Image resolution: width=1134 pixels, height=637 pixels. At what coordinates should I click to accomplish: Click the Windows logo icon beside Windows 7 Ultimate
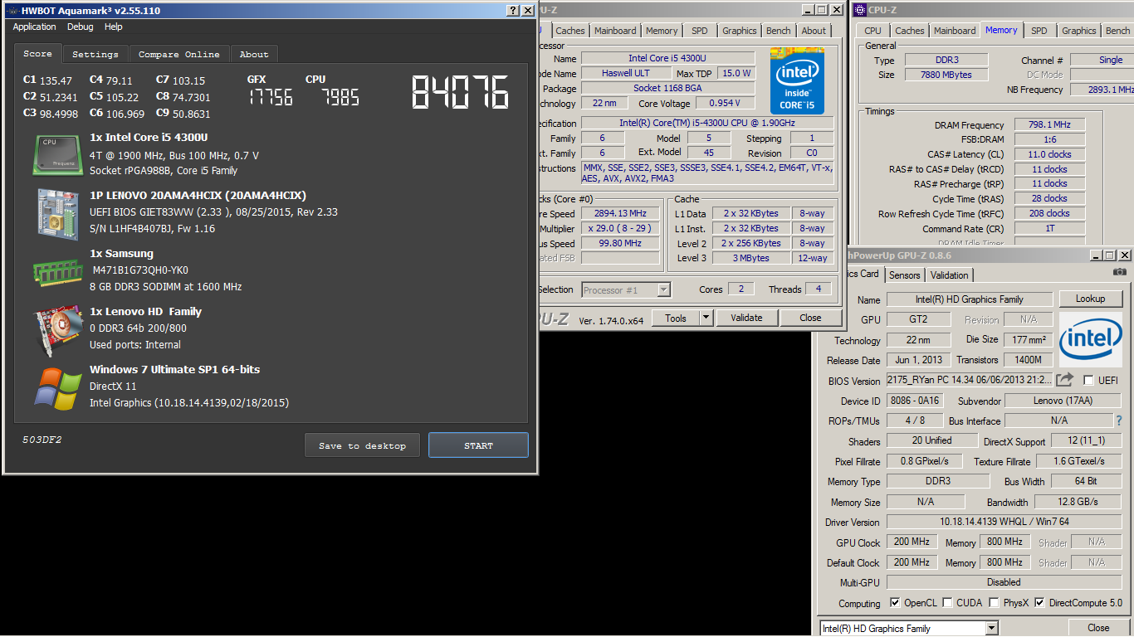pyautogui.click(x=58, y=387)
